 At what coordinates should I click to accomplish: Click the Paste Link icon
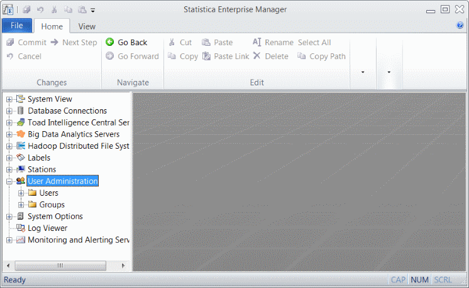pyautogui.click(x=206, y=56)
